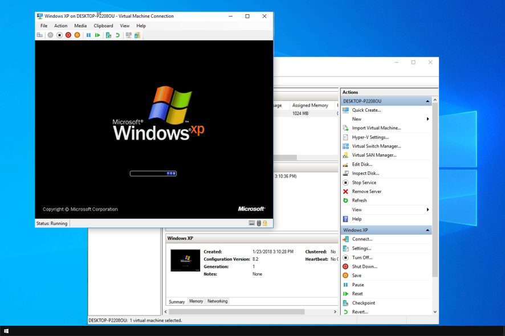Click Checkpoint in Windows XP actions
Image resolution: width=505 pixels, height=336 pixels.
tap(363, 303)
